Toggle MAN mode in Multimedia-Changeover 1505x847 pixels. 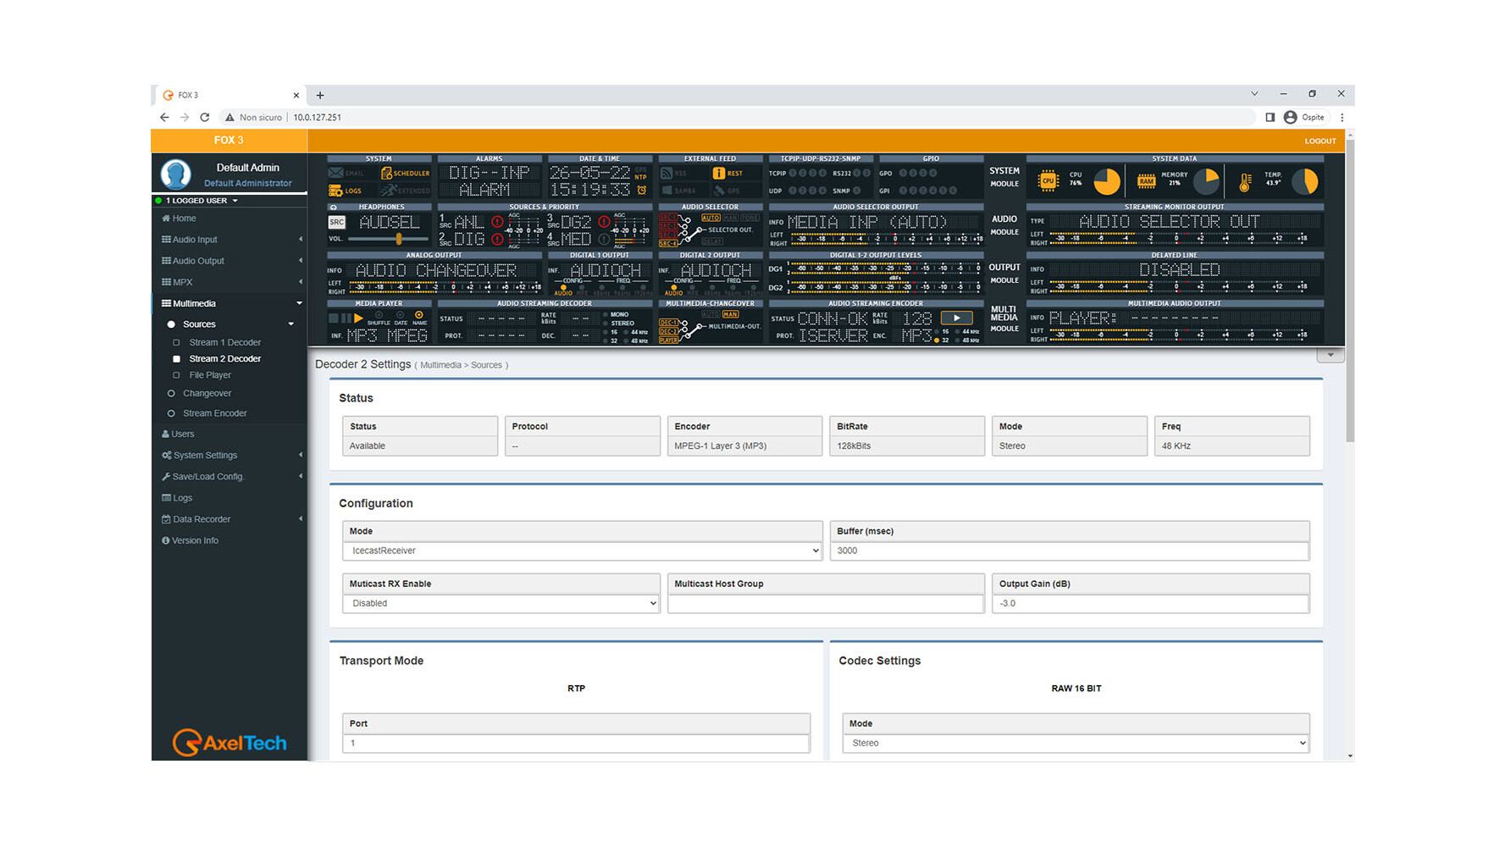pyautogui.click(x=729, y=314)
